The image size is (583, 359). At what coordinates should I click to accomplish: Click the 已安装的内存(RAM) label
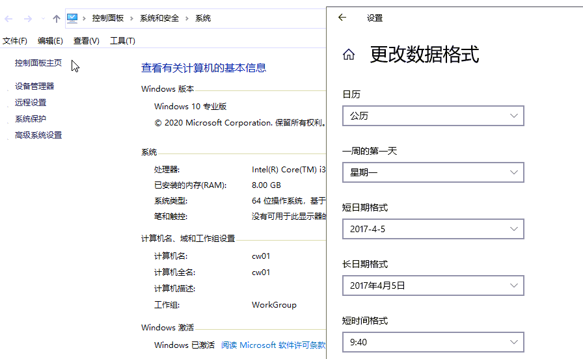click(x=191, y=185)
